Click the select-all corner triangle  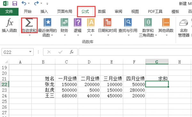point(6,62)
